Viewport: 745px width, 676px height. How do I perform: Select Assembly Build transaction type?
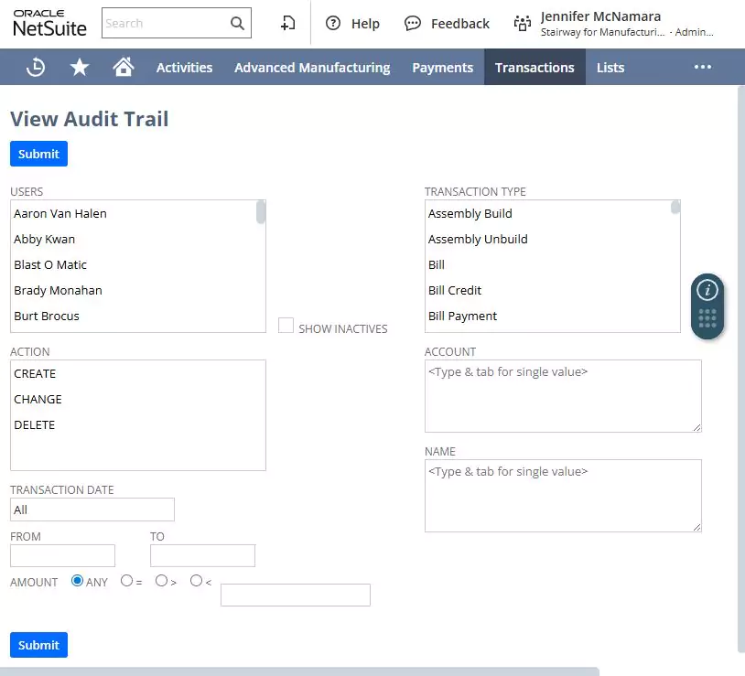pos(548,214)
